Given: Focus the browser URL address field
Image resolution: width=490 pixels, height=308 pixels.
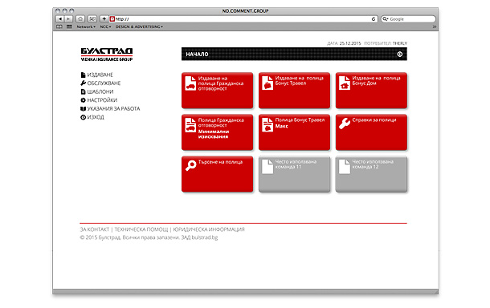Looking at the screenshot, I should 243,19.
